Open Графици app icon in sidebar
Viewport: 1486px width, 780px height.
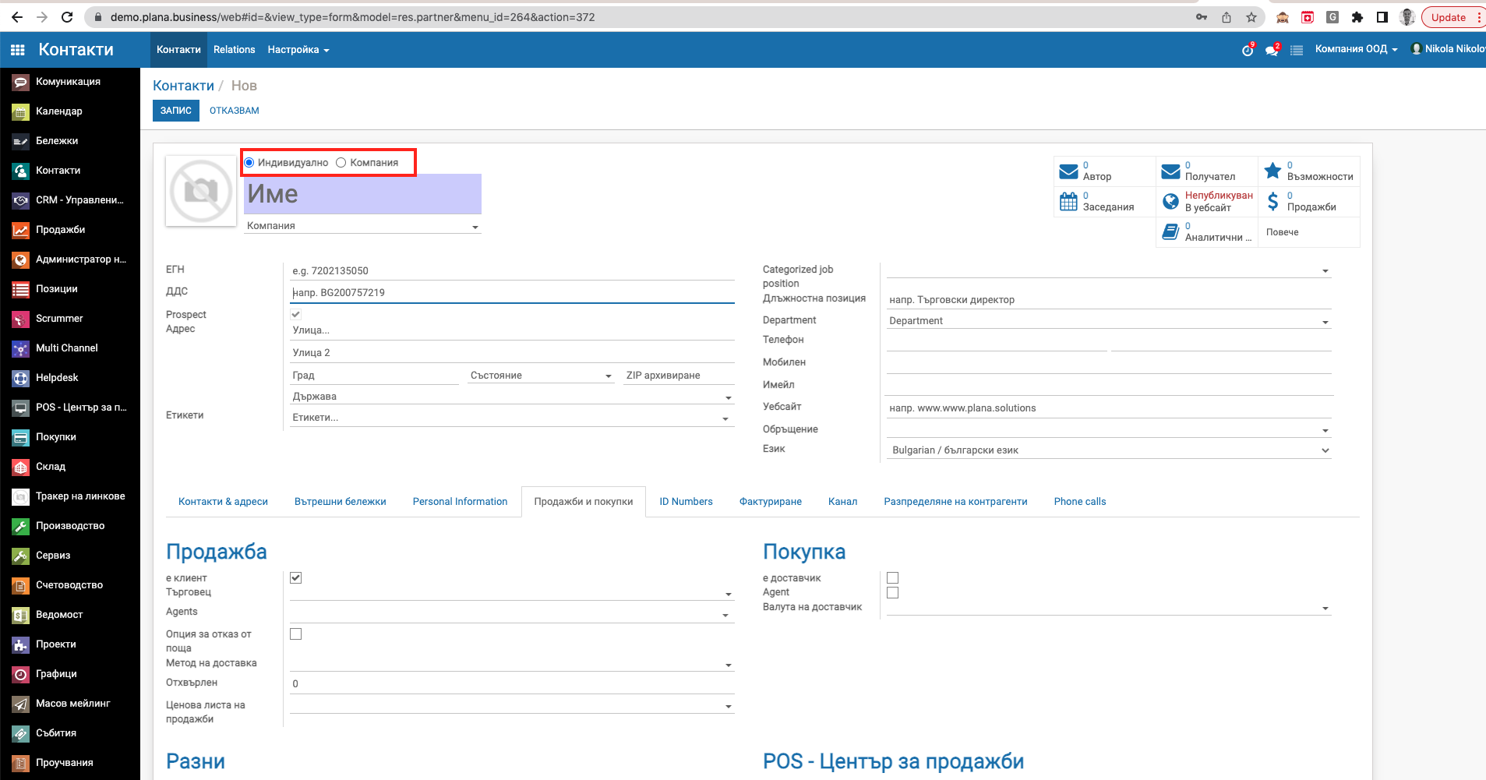point(20,674)
